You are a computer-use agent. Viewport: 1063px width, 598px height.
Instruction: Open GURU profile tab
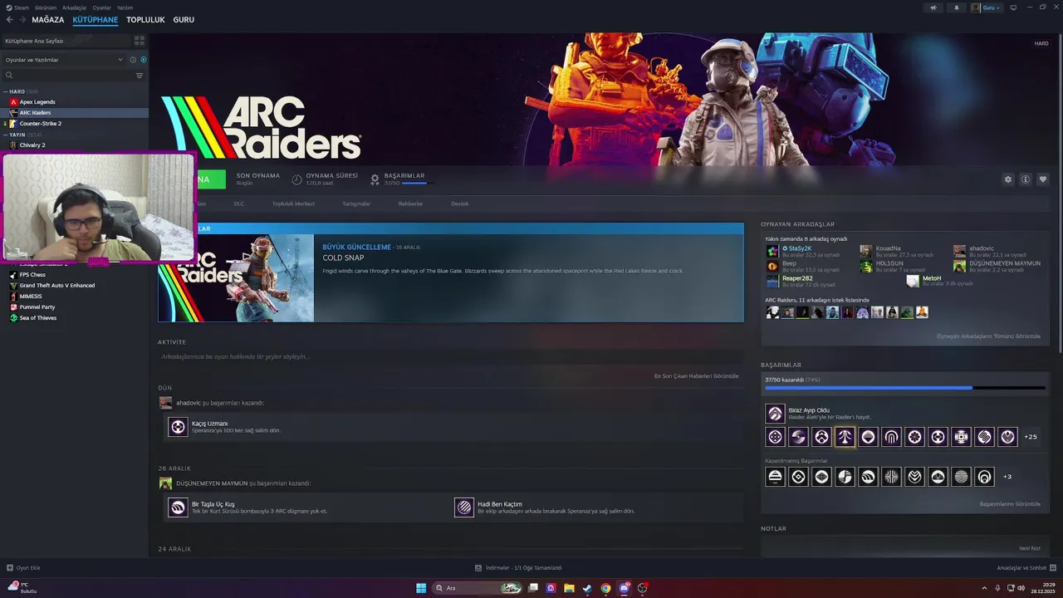184,20
